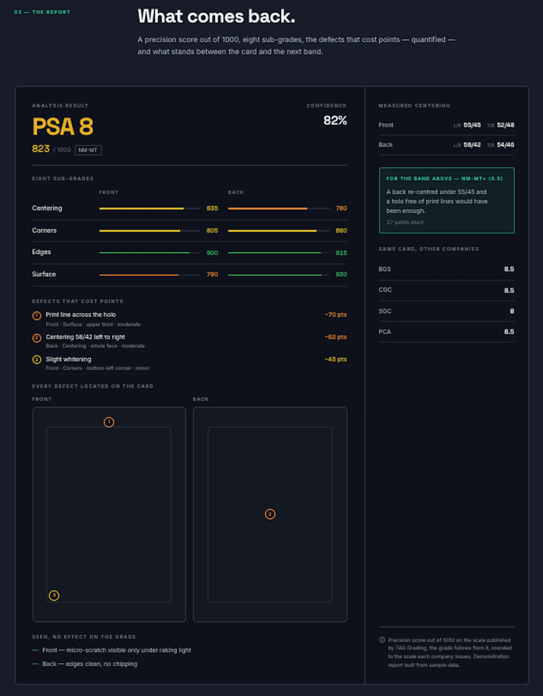Click the front Corners bar at 805

(149, 231)
